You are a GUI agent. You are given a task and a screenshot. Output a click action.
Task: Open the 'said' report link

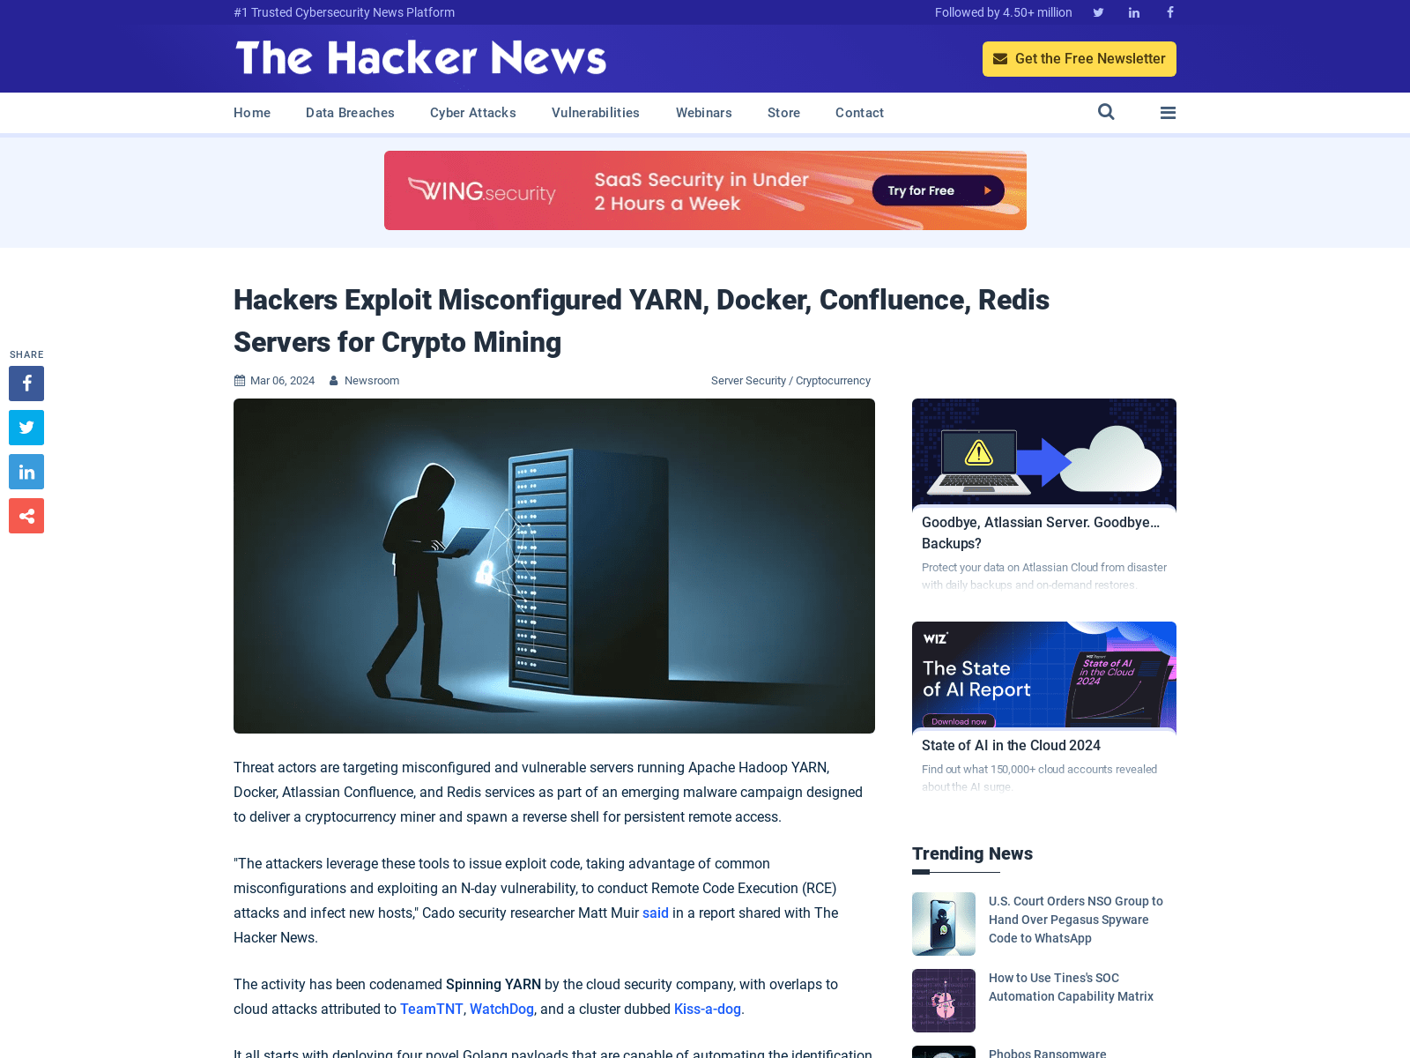pos(656,913)
